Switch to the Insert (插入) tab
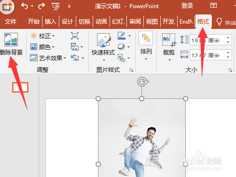Image resolution: width=236 pixels, height=177 pixels. click(x=51, y=21)
